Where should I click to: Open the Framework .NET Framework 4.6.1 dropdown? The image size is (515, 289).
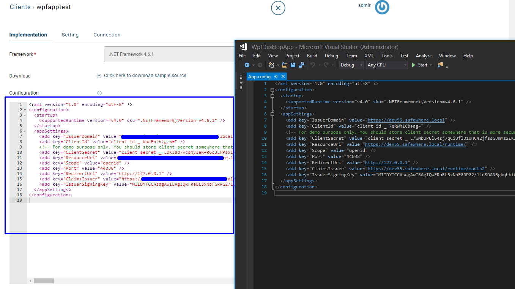click(169, 54)
